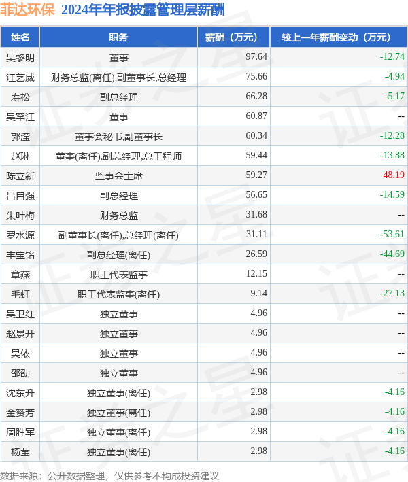The width and height of the screenshot is (408, 482).
Task: Select the name cell 罗水源
Action: (x=20, y=235)
